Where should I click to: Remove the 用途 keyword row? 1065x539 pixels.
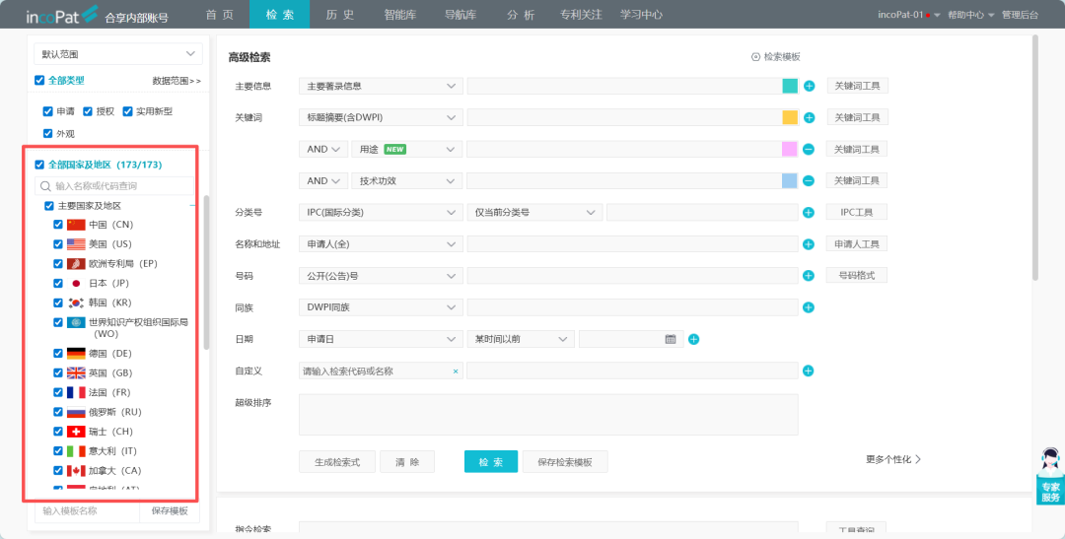coord(809,150)
